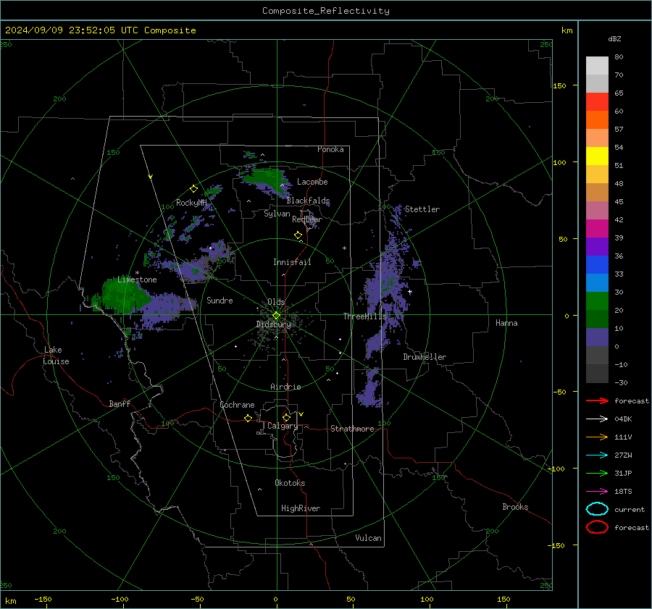Click the yellow diamond marker above Calgary
This screenshot has width=652, height=609.
[286, 417]
